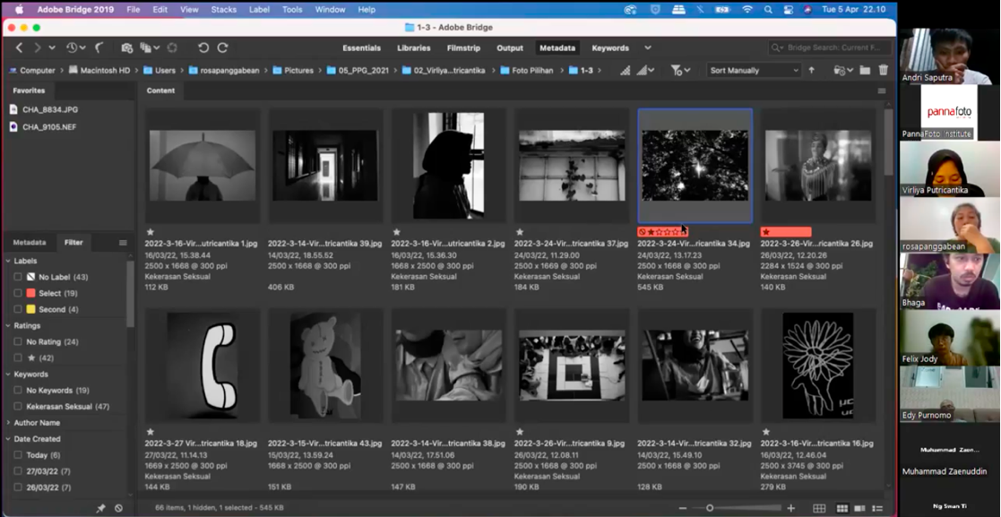Image resolution: width=1001 pixels, height=517 pixels.
Task: Check Kekerasan Seksual keyword checkbox
Action: click(18, 406)
